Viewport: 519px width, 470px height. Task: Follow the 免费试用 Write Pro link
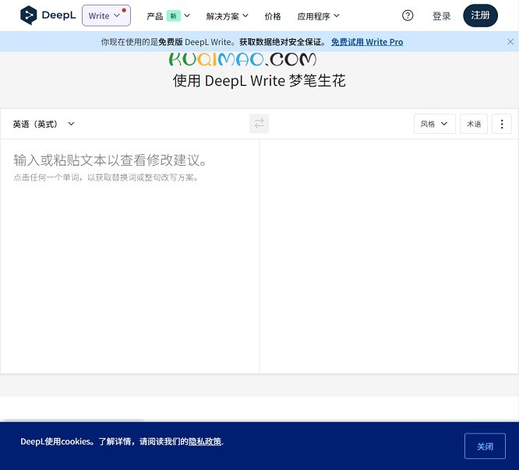pos(367,42)
